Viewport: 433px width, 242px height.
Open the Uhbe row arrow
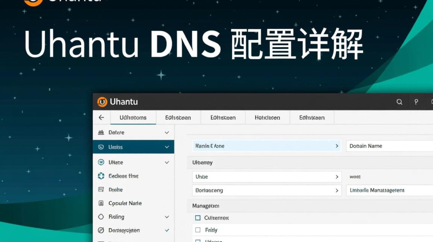point(337,177)
